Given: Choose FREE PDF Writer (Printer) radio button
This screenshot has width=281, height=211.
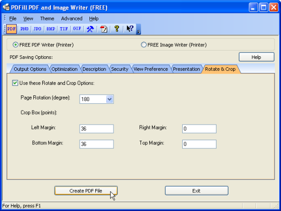Looking at the screenshot, I should [x=16, y=45].
